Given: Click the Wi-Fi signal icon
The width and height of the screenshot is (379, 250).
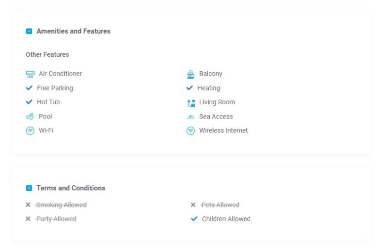Looking at the screenshot, I should pos(30,131).
